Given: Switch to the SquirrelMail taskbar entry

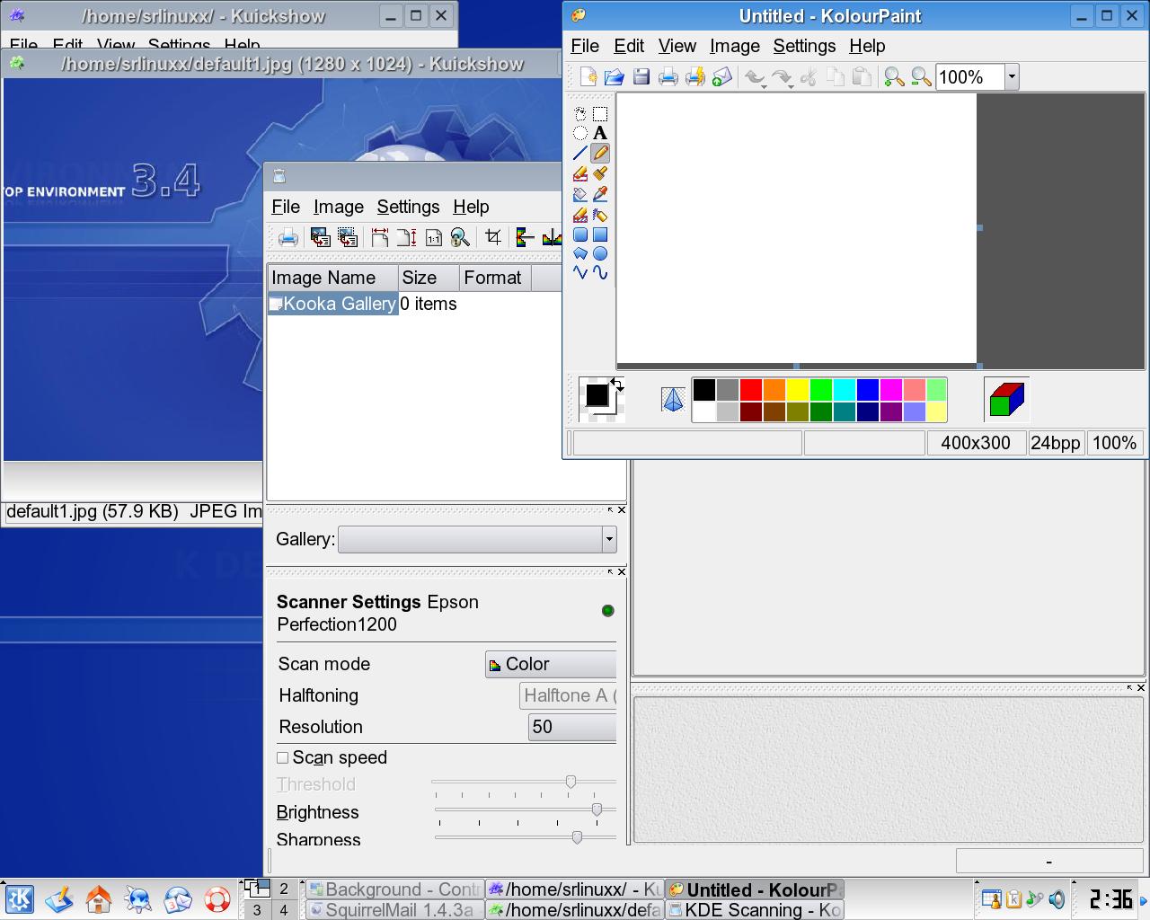Looking at the screenshot, I should click(394, 910).
